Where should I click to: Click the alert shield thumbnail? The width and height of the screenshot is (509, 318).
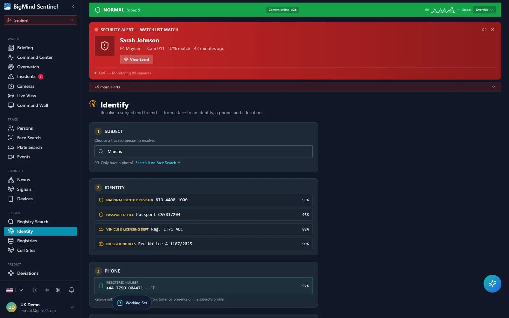105,46
